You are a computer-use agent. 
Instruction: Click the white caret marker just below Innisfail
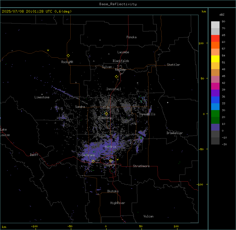coord(110,95)
